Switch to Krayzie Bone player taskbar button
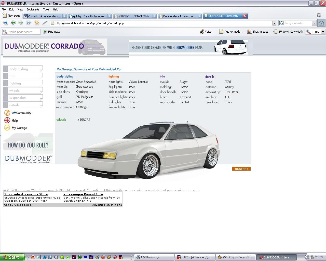Image resolution: width=326 pixels, height=261 pixels. click(x=236, y=257)
